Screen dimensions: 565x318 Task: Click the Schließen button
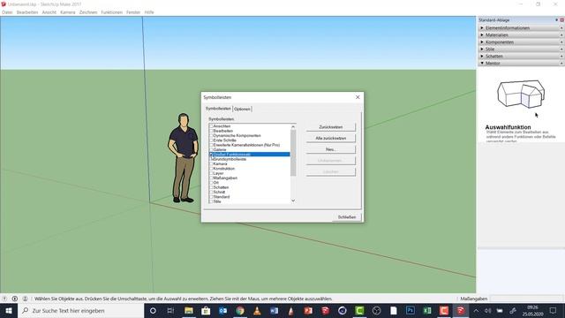pyautogui.click(x=347, y=217)
